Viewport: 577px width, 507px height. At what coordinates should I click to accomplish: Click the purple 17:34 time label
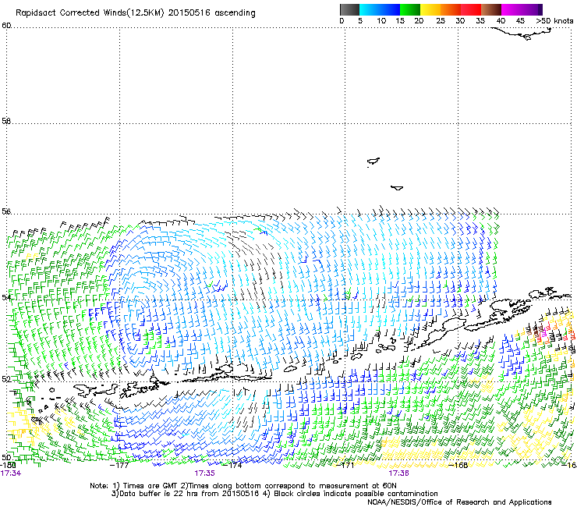[11, 473]
